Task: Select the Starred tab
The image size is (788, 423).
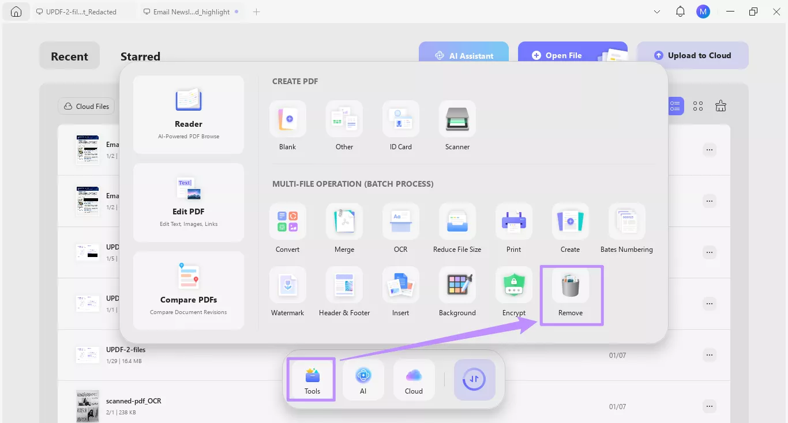Action: pyautogui.click(x=140, y=56)
